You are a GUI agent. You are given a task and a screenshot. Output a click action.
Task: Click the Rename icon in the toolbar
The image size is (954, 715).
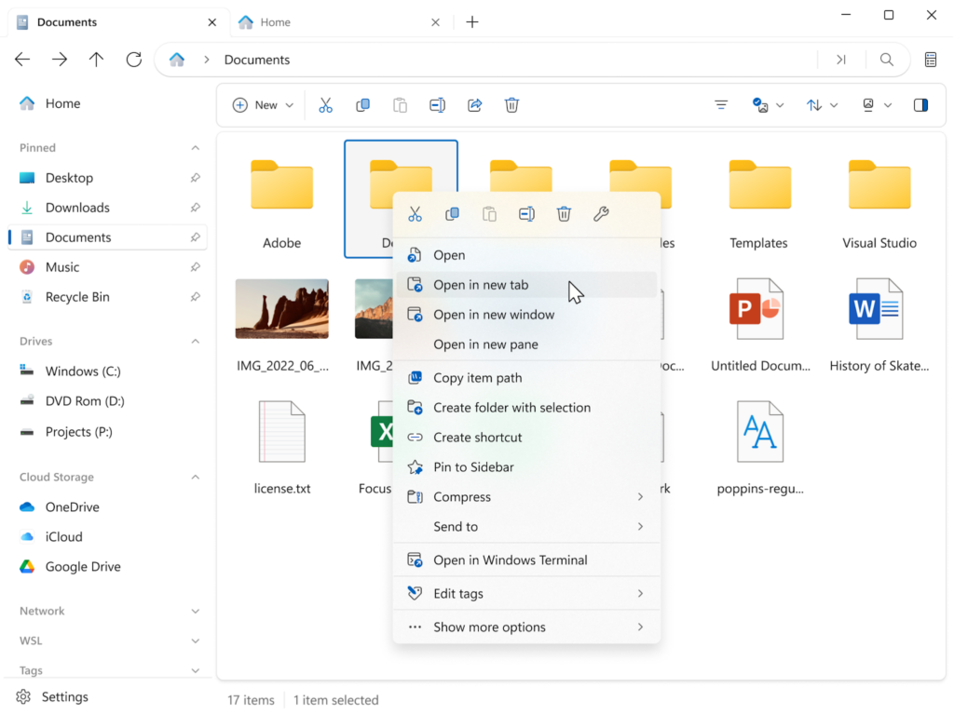coord(437,105)
